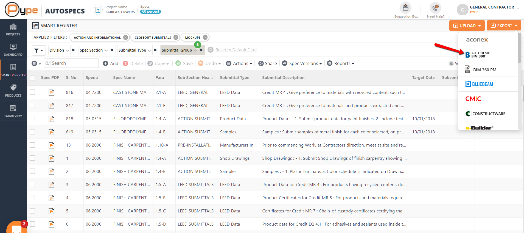
Task: Open the Copy dropdown
Action: (158, 63)
